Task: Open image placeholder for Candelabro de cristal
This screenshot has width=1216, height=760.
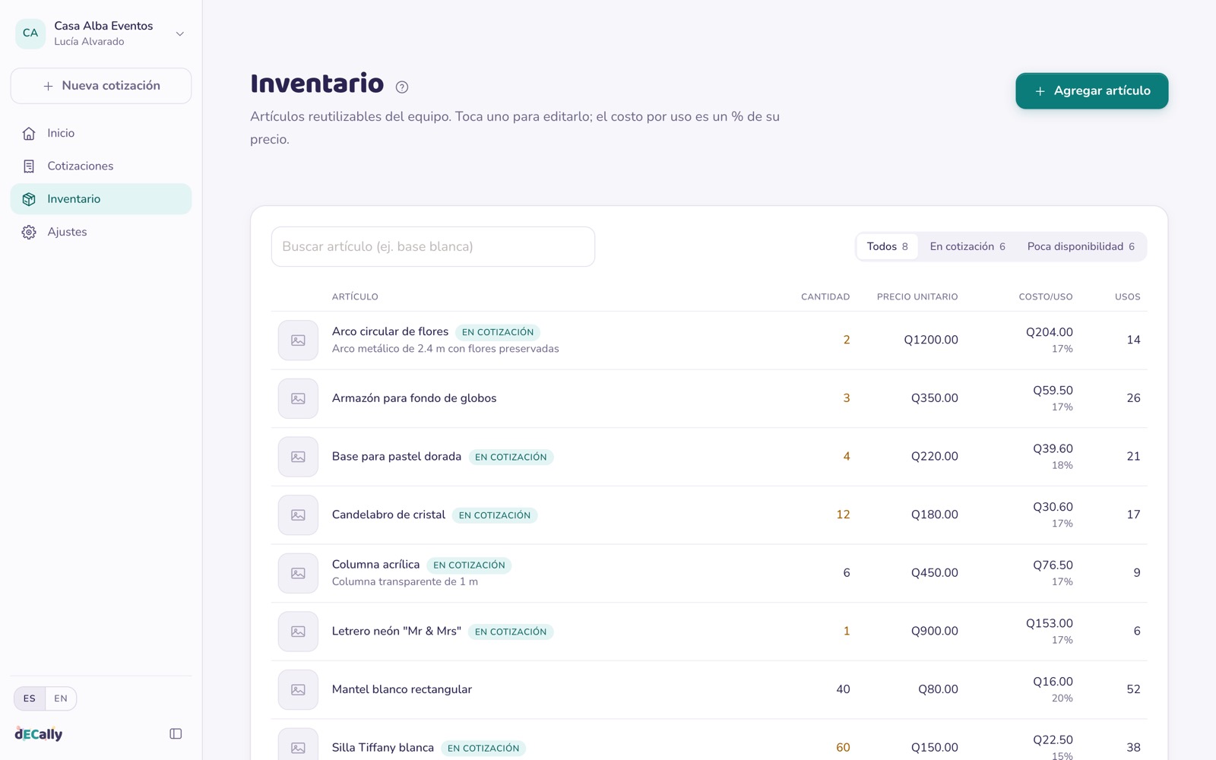Action: [x=298, y=515]
